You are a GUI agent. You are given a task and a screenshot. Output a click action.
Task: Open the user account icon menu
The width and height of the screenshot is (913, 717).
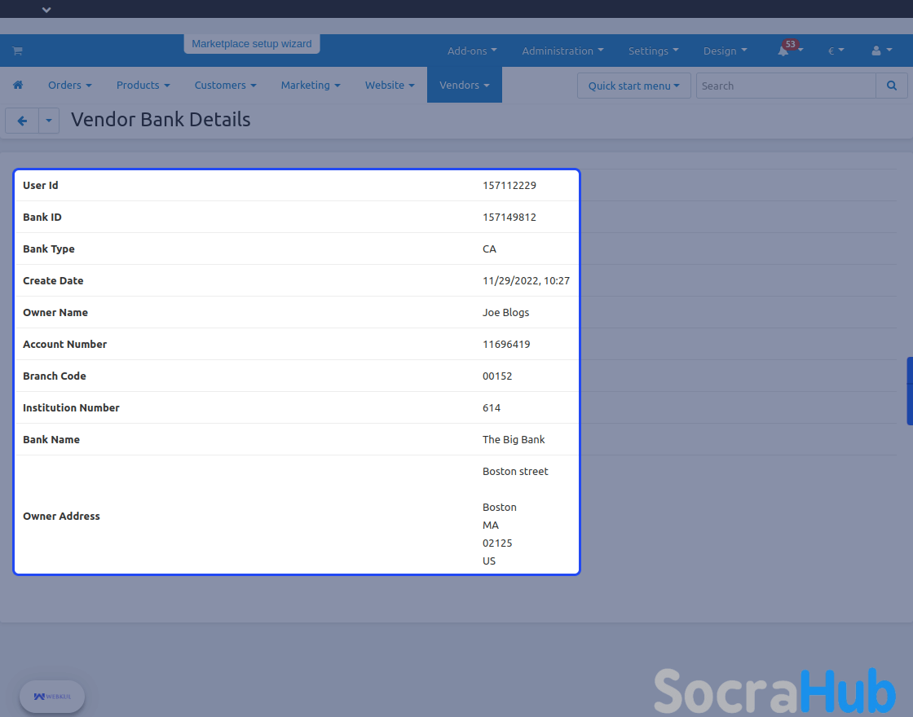(x=881, y=51)
